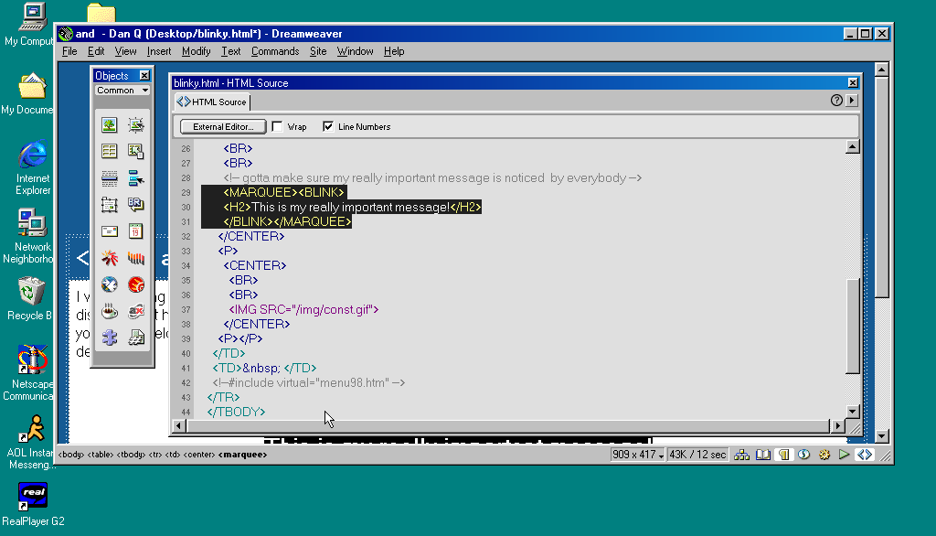The height and width of the screenshot is (536, 936).
Task: Insert a Horizontal Rule from Objects panel
Action: tap(109, 177)
